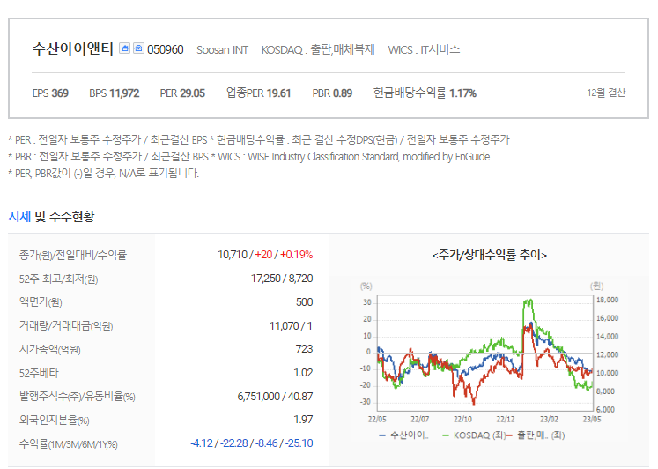Click 현금배당수익률 1.17% value

point(425,93)
